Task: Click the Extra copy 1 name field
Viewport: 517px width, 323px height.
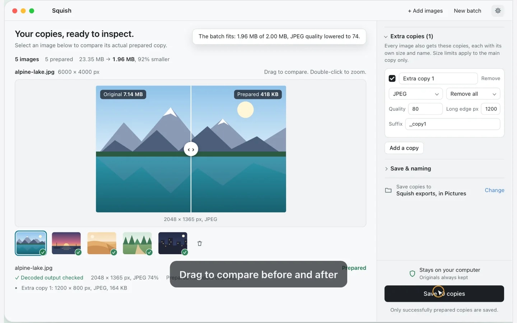Action: click(x=438, y=78)
